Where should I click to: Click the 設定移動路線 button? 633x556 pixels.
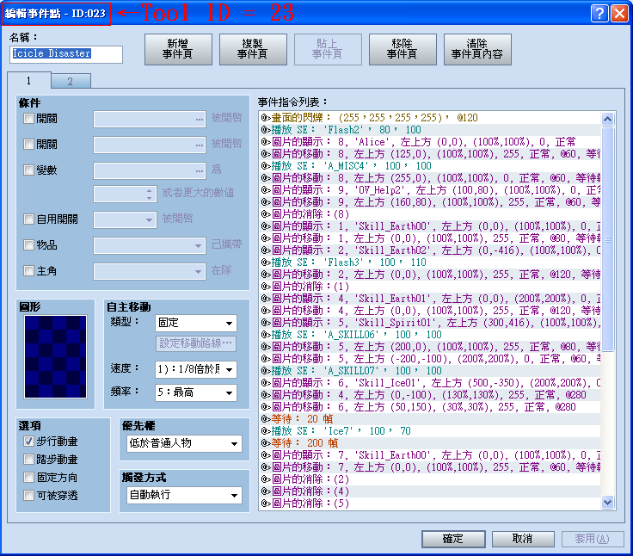(196, 343)
